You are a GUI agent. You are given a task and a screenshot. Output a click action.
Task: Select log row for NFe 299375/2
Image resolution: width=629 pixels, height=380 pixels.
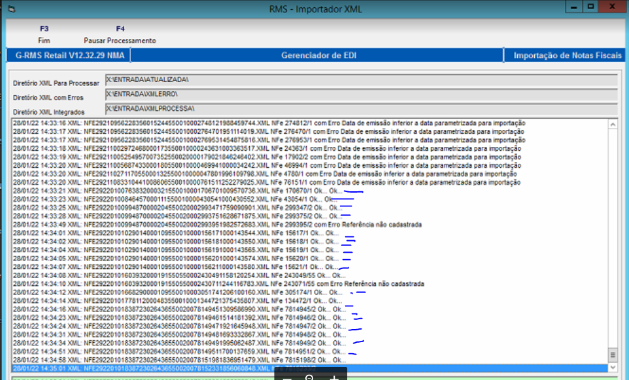pos(310,216)
